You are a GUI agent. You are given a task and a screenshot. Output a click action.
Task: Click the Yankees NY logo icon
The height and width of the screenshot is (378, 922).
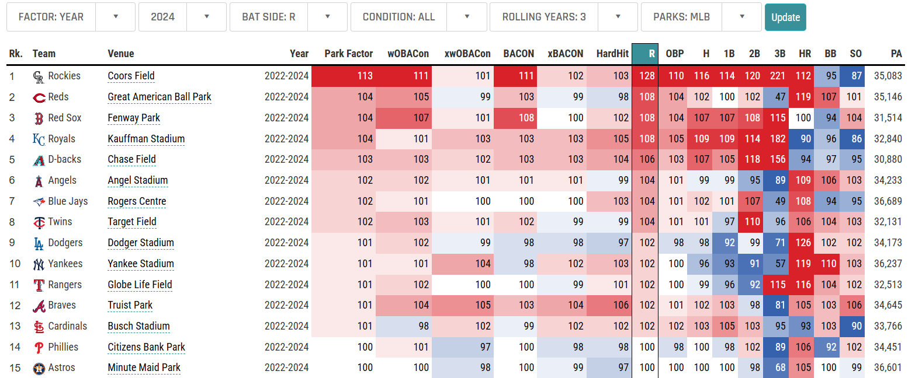[x=39, y=264]
